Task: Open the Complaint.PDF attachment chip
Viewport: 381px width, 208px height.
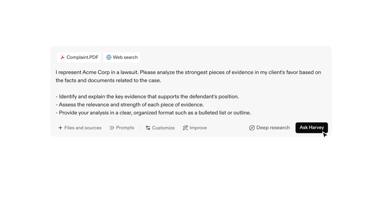Action: pyautogui.click(x=79, y=57)
